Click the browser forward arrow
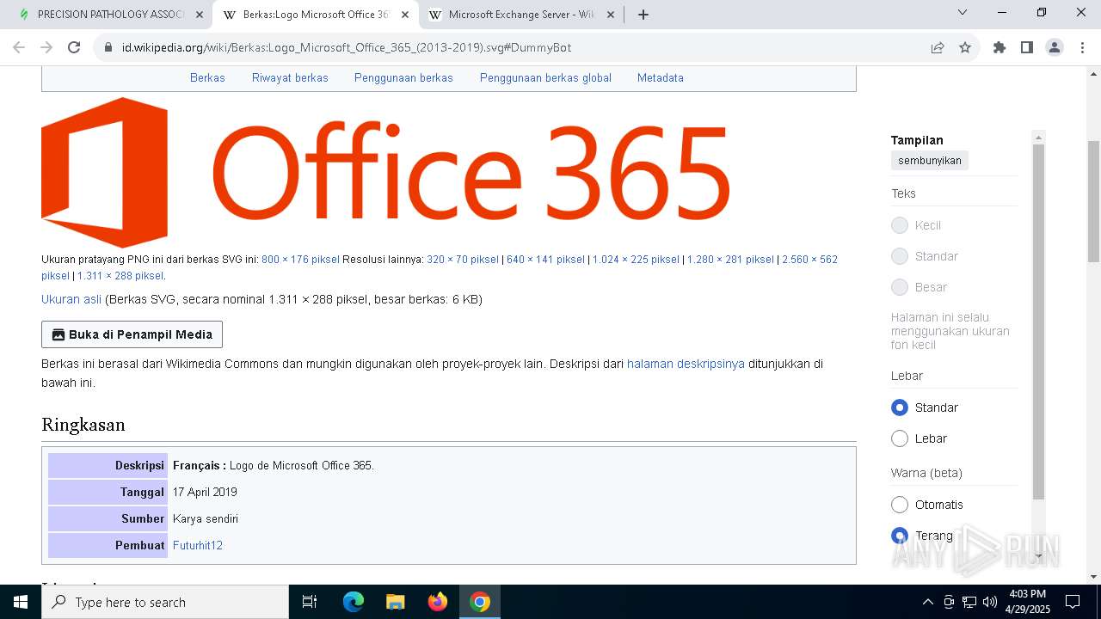1101x619 pixels. point(46,47)
